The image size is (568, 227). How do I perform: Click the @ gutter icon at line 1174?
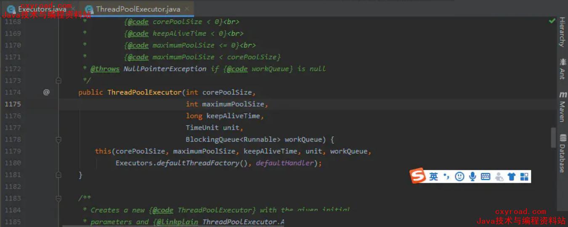46,92
